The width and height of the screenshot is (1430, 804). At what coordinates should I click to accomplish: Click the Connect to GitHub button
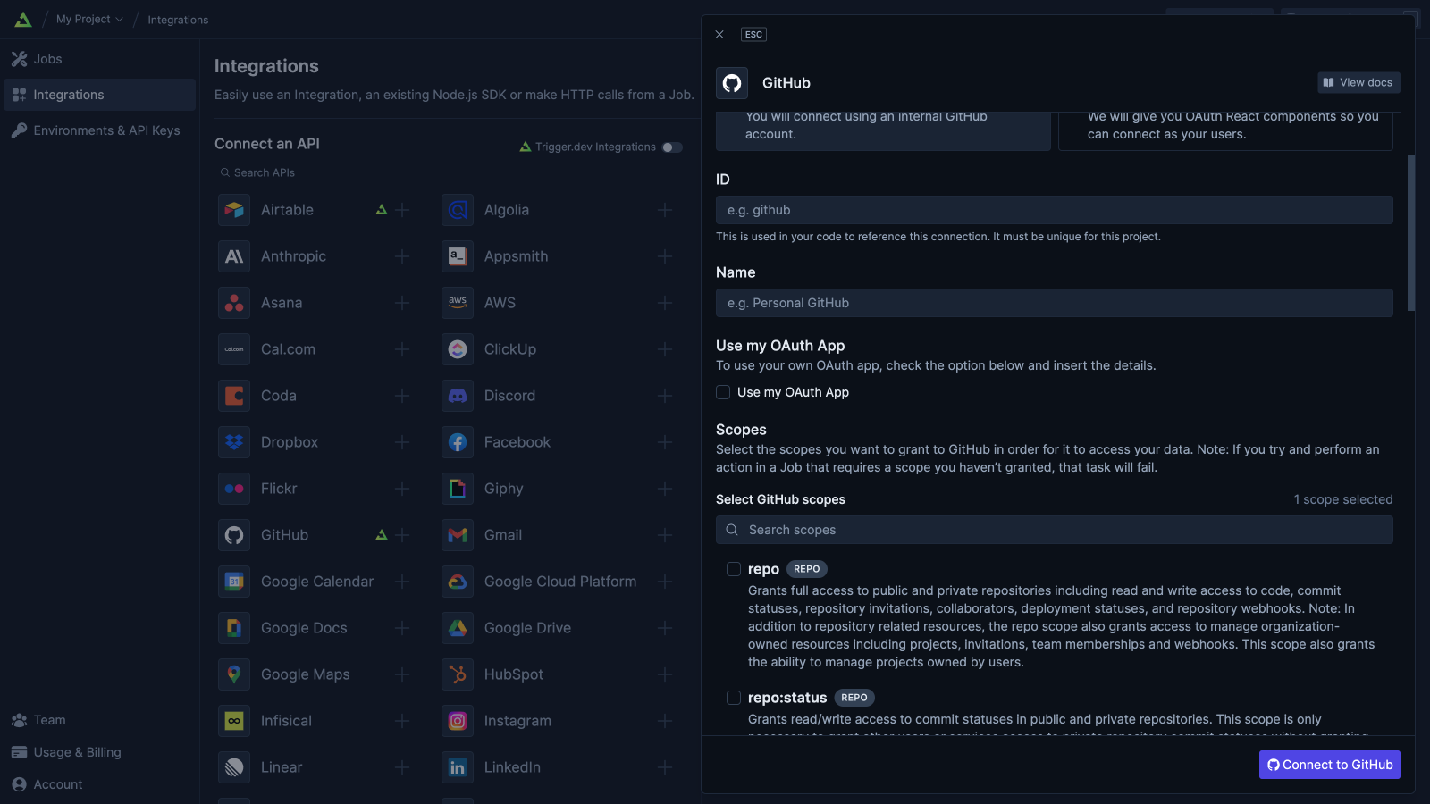point(1330,765)
